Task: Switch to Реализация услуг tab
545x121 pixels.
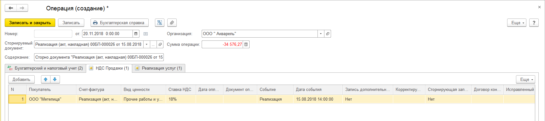Action: pos(159,68)
